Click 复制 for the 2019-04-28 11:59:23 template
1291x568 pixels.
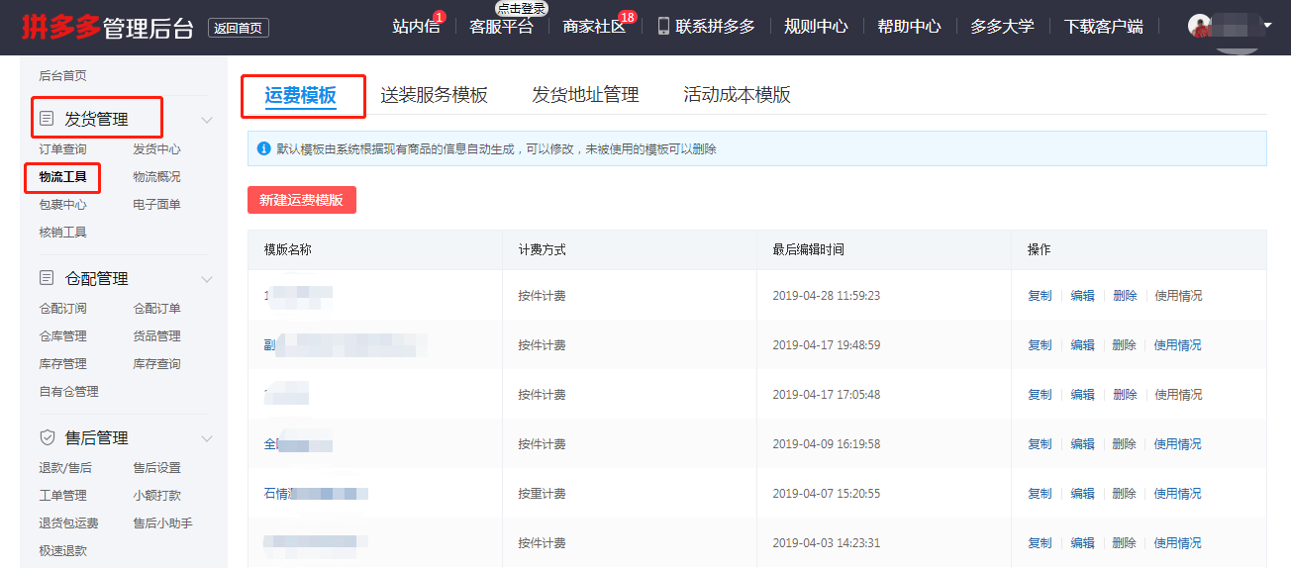1040,296
